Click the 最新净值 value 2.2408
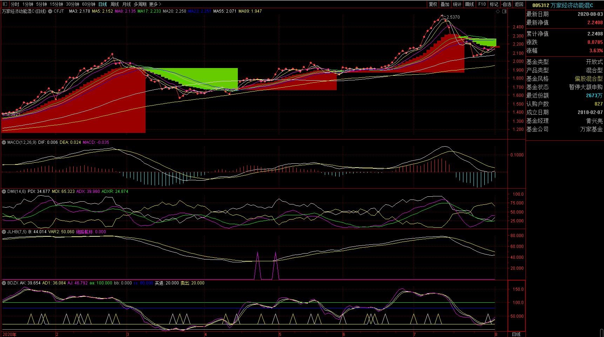Screen dimensions: 604x337 [595, 22]
